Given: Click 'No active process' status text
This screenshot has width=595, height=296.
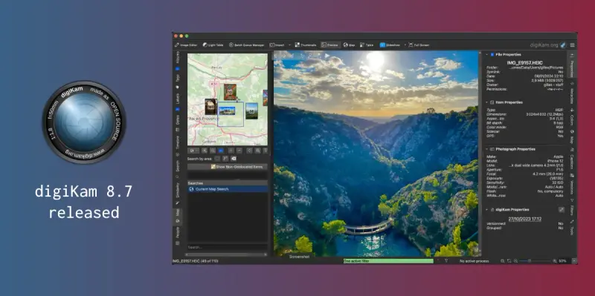Looking at the screenshot, I should 474,261.
